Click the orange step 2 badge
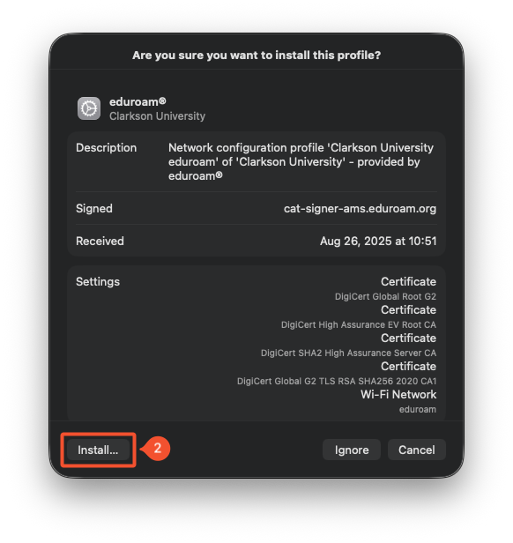 pos(156,449)
